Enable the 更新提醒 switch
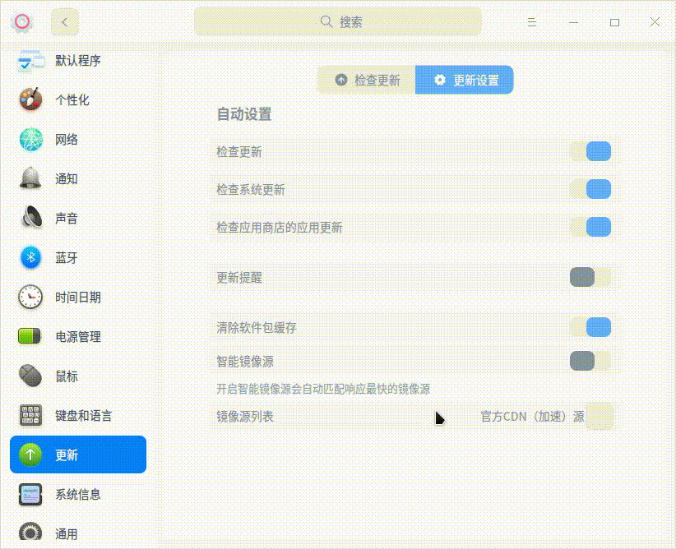676x549 pixels. click(x=590, y=277)
